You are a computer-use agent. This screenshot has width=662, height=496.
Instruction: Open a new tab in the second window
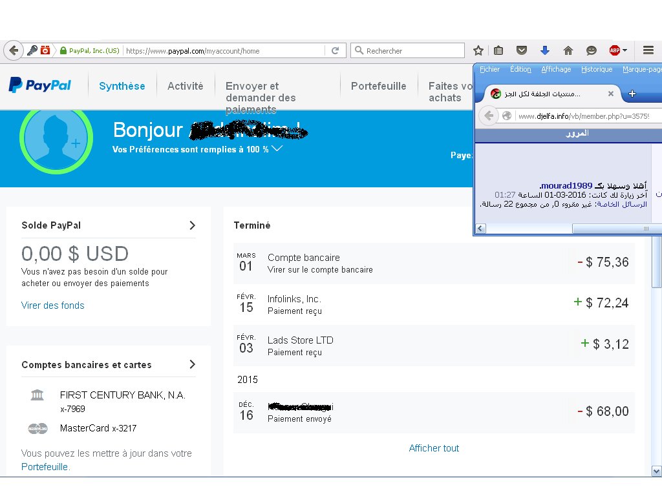[632, 94]
